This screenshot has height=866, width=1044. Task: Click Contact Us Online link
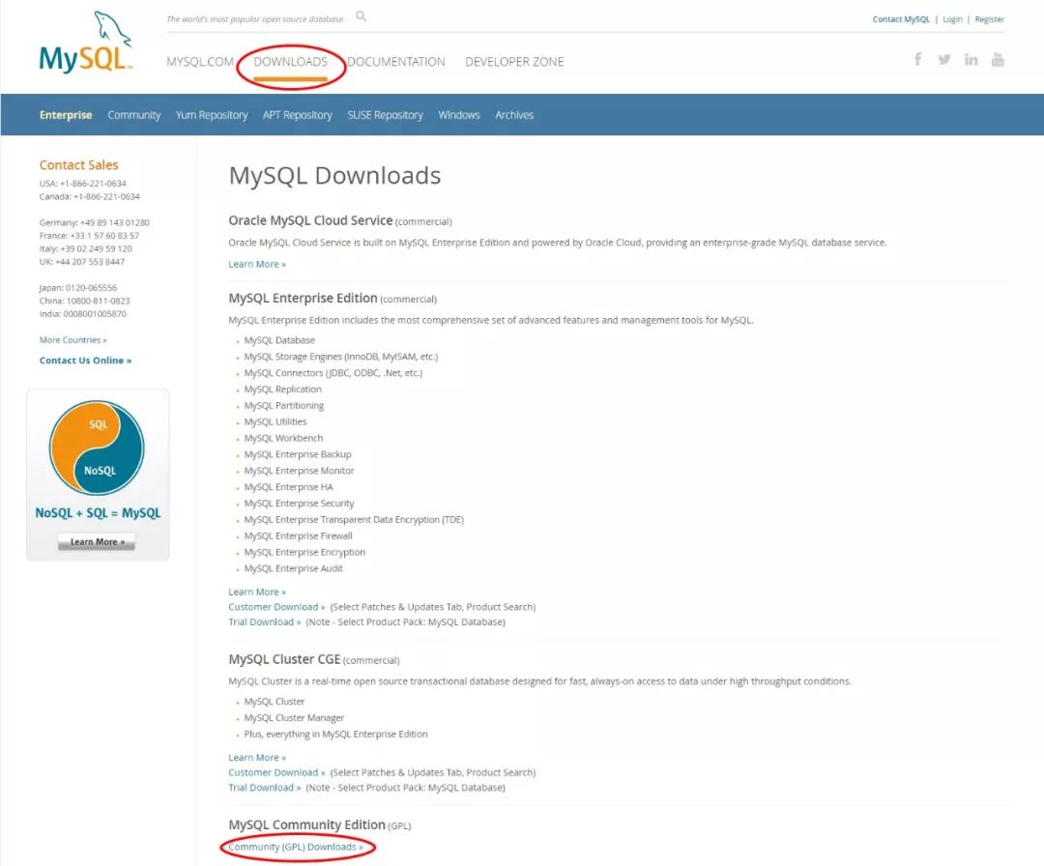pos(85,361)
